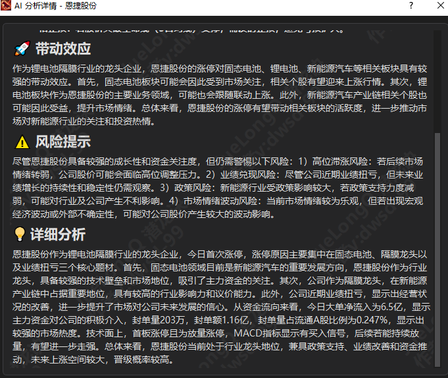Close the AI 分析详情 dialog
Image resolution: width=448 pixels, height=378 pixels.
point(440,5)
